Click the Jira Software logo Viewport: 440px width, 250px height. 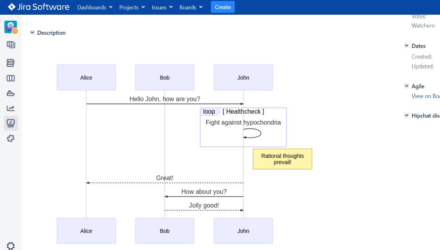point(39,7)
